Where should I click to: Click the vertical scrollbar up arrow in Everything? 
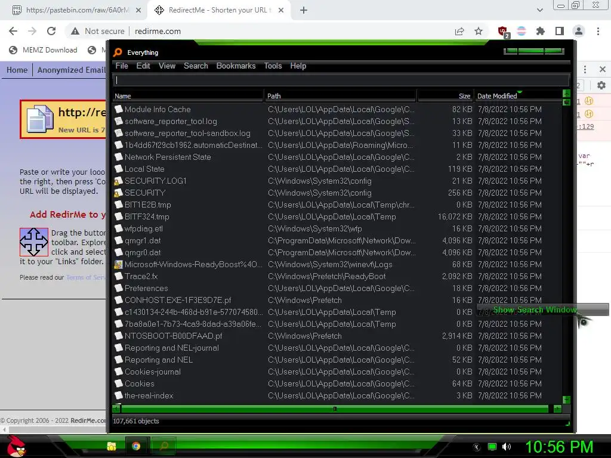click(x=567, y=94)
